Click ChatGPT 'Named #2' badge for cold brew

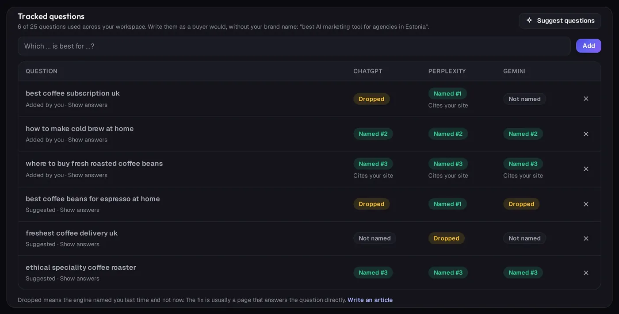point(373,134)
